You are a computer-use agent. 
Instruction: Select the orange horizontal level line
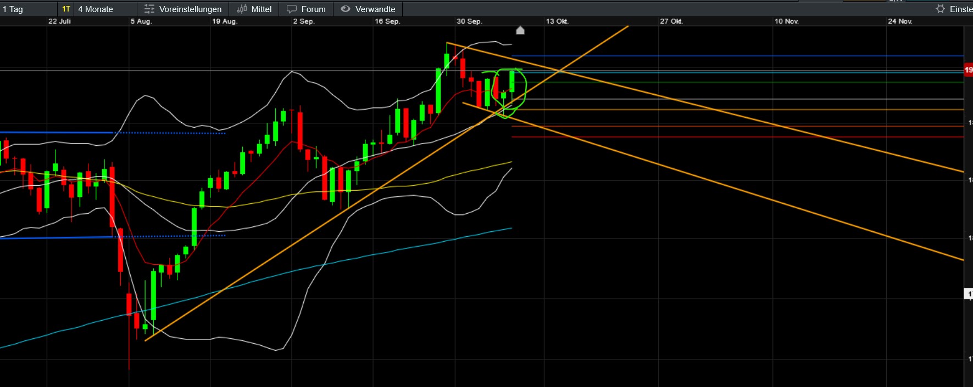[x=737, y=110]
